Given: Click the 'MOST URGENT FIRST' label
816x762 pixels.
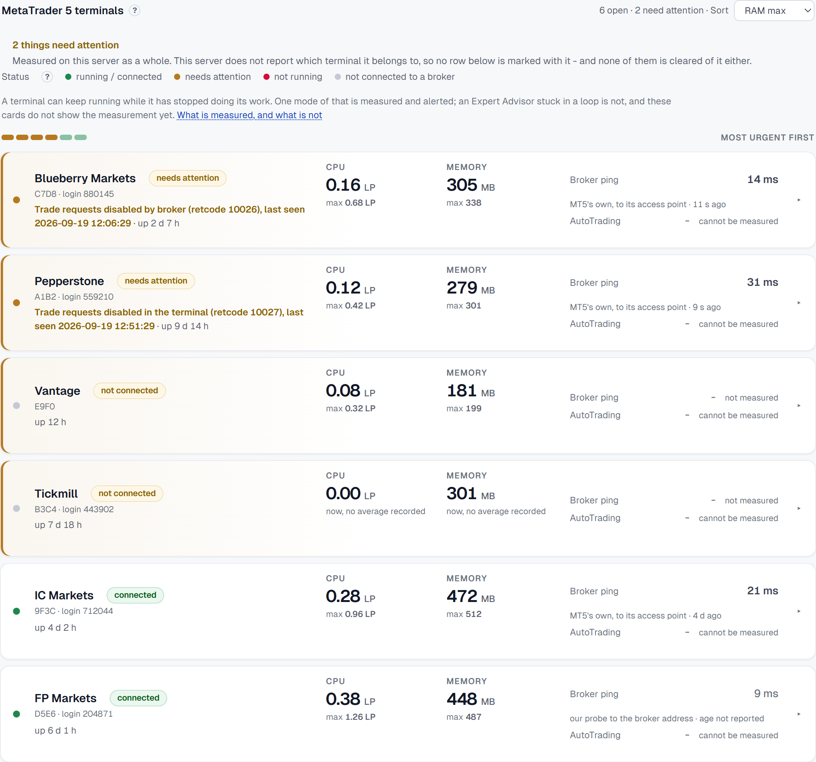Looking at the screenshot, I should (x=767, y=138).
